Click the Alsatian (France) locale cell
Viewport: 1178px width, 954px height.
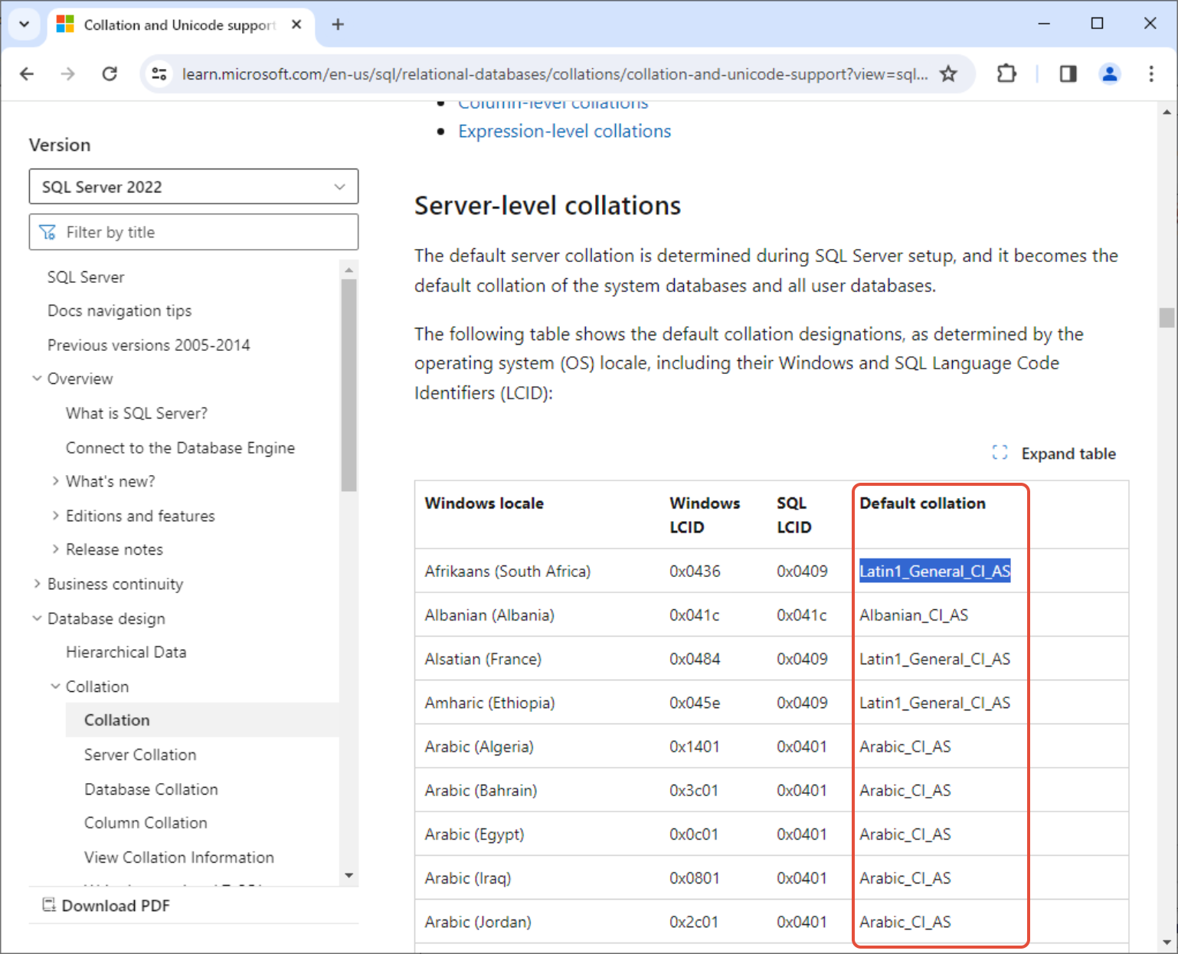tap(483, 659)
